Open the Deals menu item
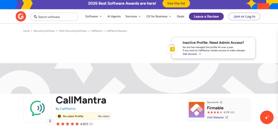Image resolution: width=278 pixels, height=129 pixels. click(181, 16)
